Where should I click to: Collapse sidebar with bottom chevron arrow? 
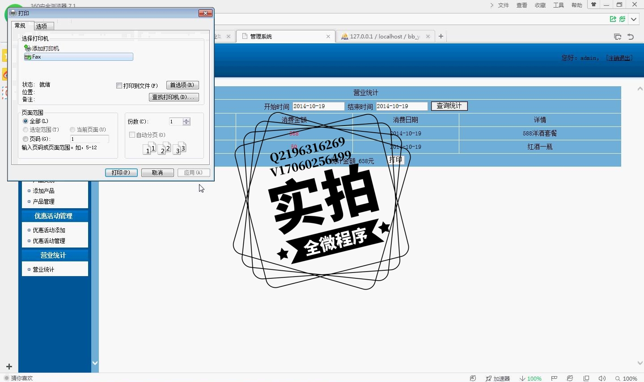point(95,363)
